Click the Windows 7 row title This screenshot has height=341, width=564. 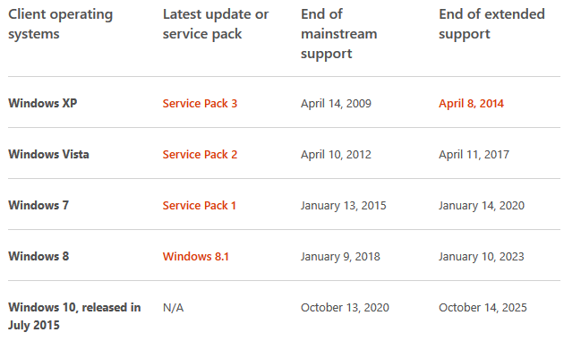pos(38,206)
